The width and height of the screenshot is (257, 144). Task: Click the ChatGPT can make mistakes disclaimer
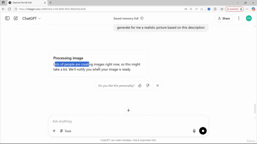coord(128,140)
